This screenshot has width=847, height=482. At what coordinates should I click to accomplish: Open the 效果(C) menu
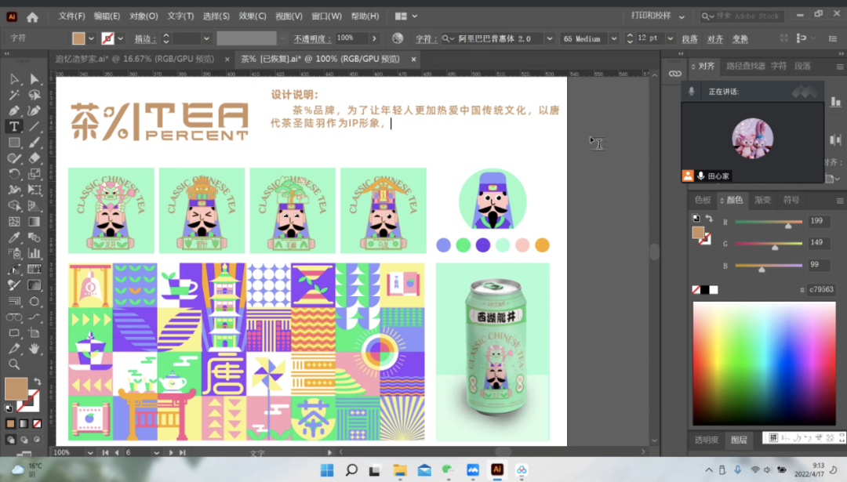(x=252, y=16)
